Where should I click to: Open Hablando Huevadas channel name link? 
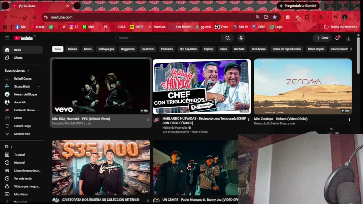click(x=175, y=128)
